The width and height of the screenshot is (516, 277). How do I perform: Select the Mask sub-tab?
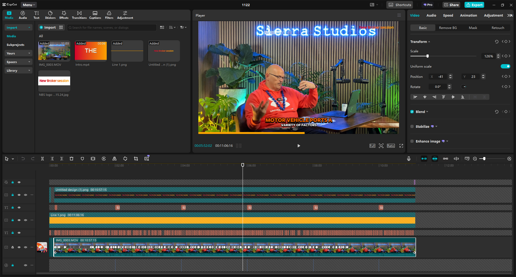tap(473, 28)
